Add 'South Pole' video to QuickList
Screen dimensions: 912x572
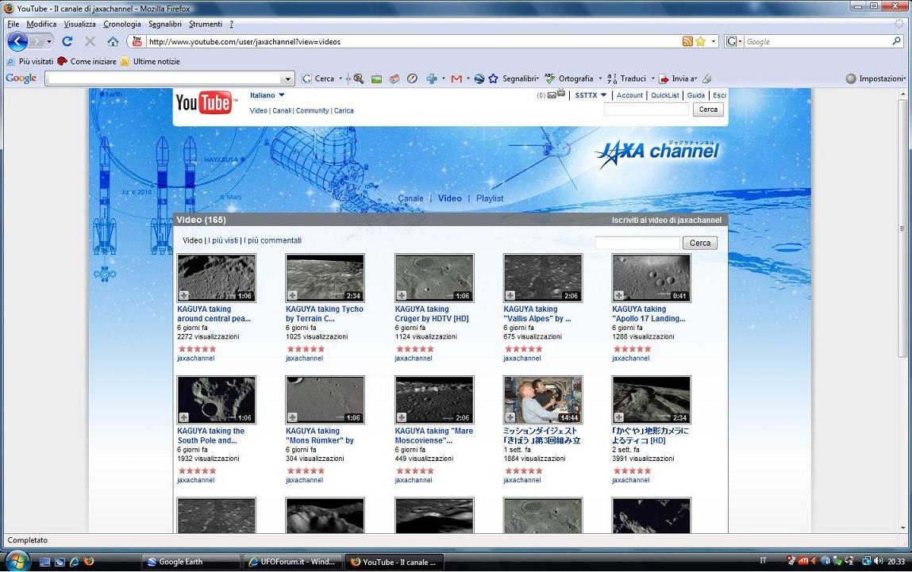(x=184, y=417)
